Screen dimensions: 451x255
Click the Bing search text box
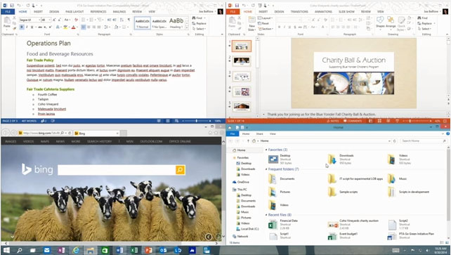(117, 170)
